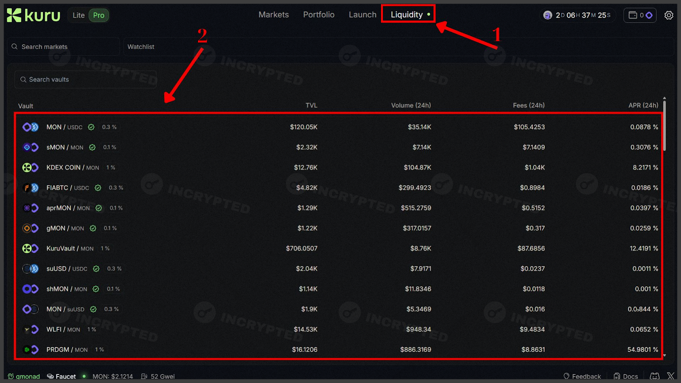The height and width of the screenshot is (383, 681).
Task: Click the 0.3 % fee tag on MON / USDC
Action: [x=109, y=127]
